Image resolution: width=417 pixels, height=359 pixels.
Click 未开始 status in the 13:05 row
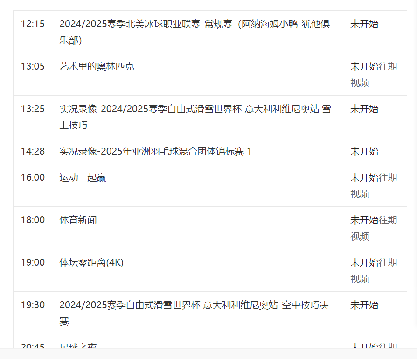(364, 66)
